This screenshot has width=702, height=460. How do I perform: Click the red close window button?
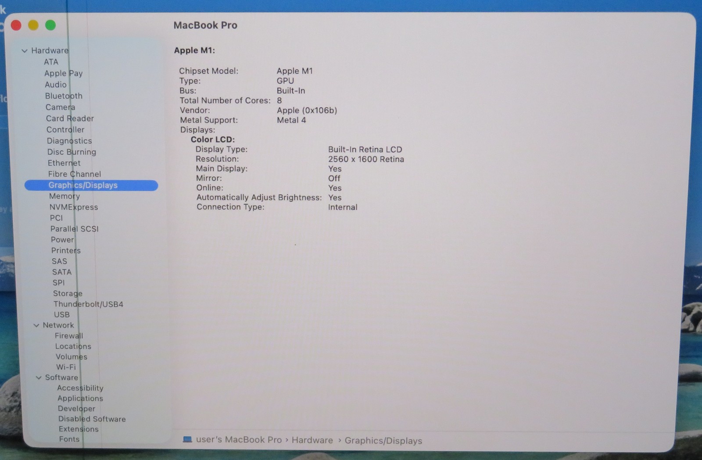click(x=16, y=25)
